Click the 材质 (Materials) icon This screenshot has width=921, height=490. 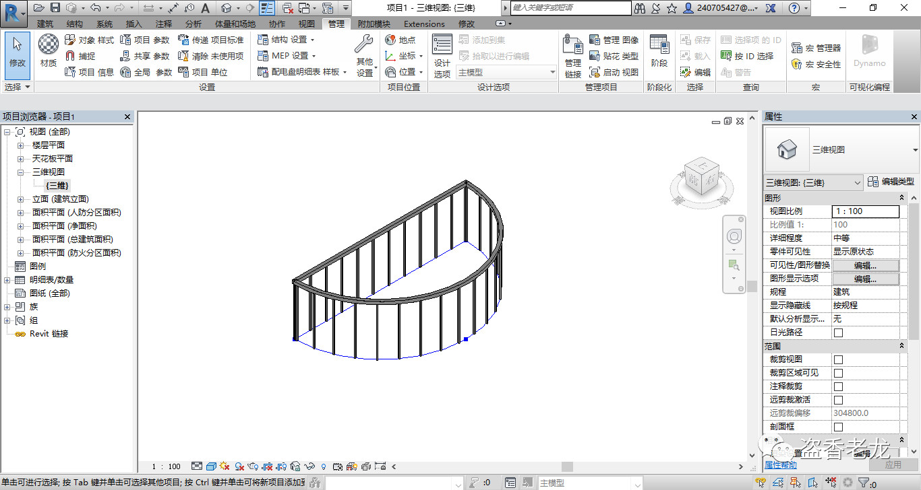(48, 49)
